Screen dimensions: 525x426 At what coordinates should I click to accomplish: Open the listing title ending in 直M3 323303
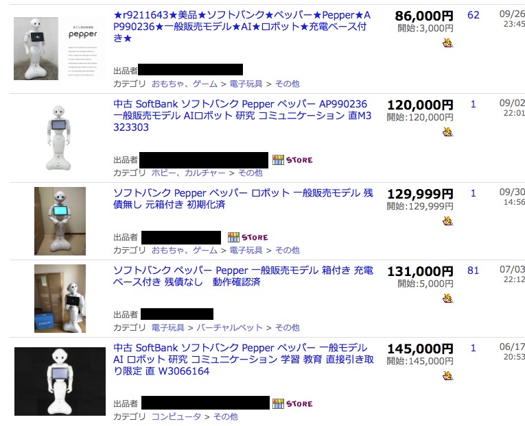[242, 115]
